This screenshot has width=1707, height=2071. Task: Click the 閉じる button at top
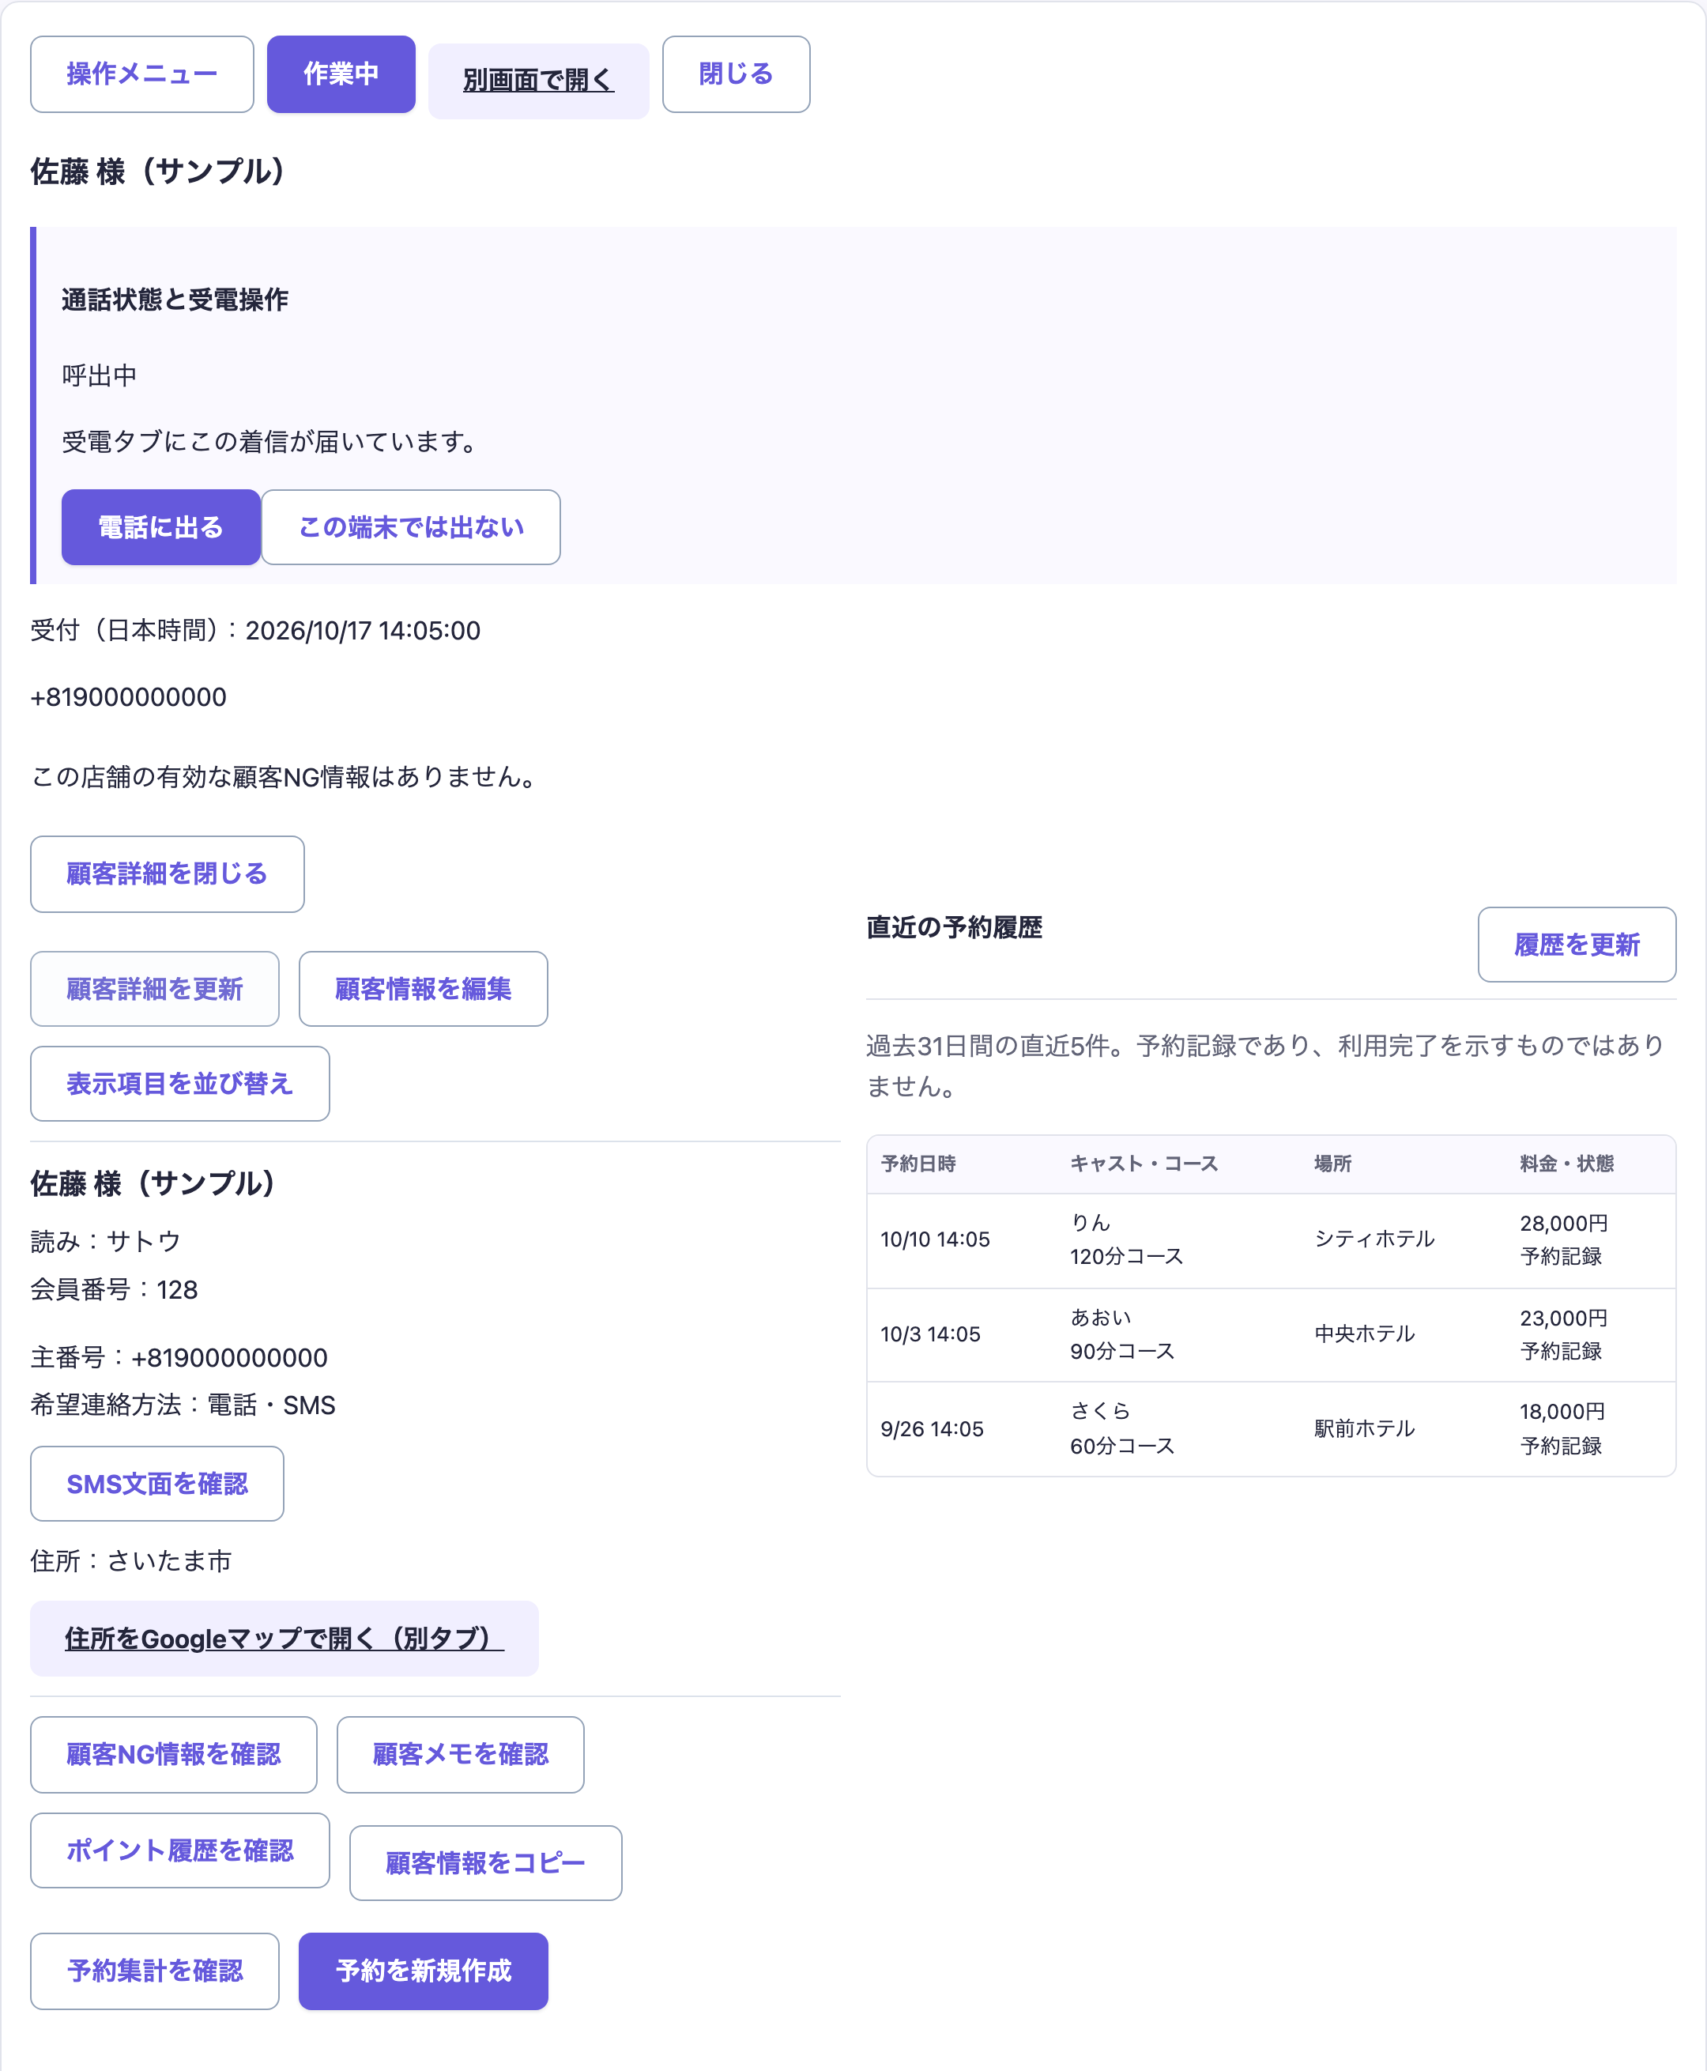pos(737,75)
